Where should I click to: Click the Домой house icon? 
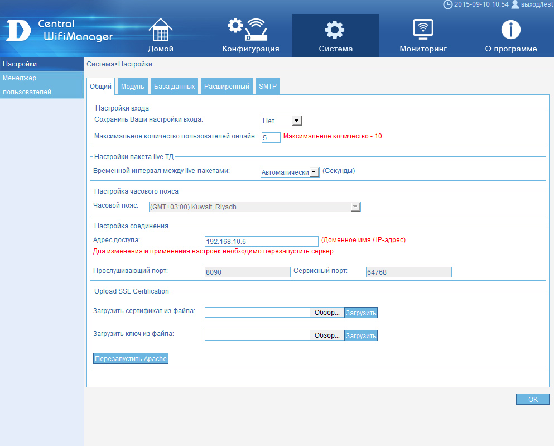click(x=161, y=30)
